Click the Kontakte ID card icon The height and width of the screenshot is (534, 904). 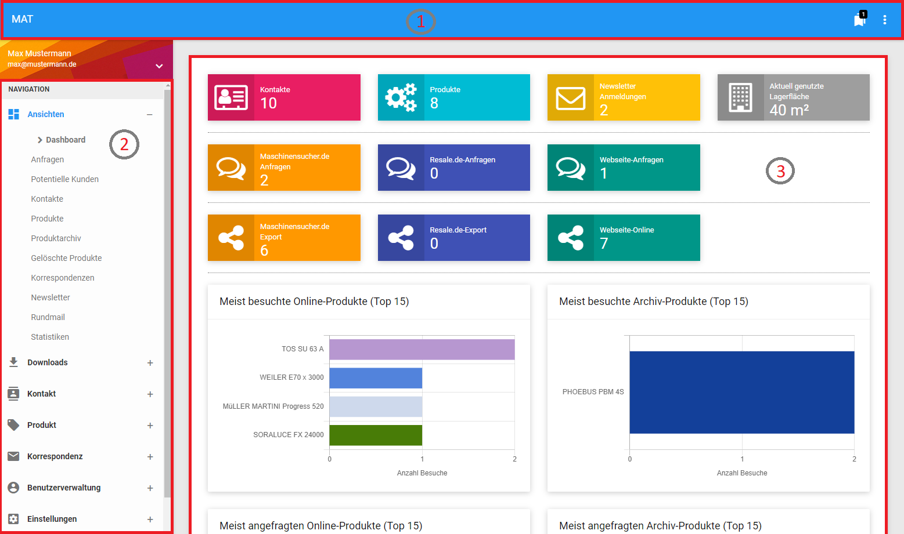click(x=231, y=97)
